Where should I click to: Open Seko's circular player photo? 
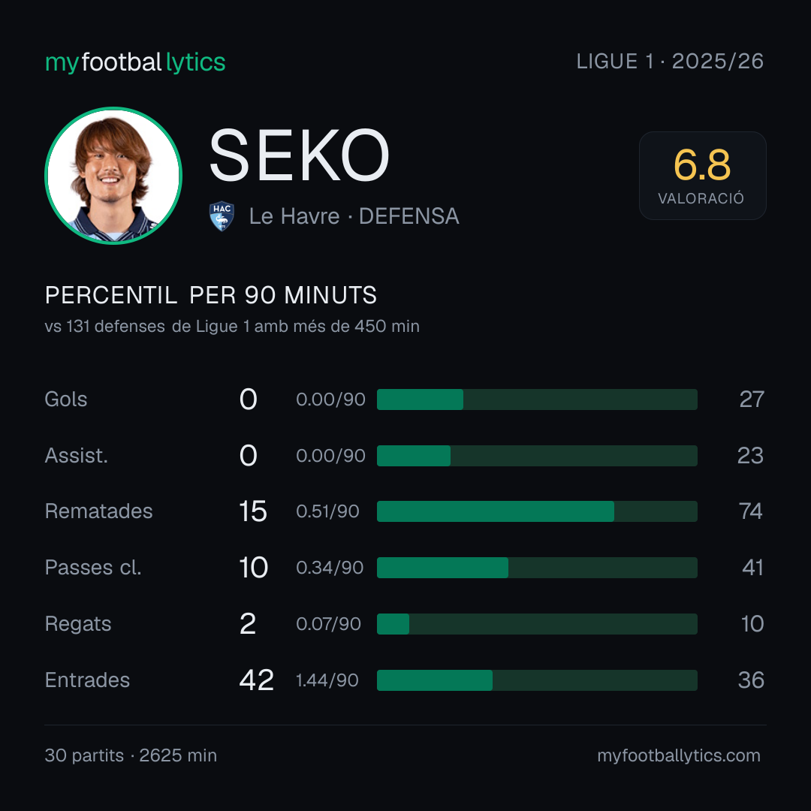click(113, 175)
